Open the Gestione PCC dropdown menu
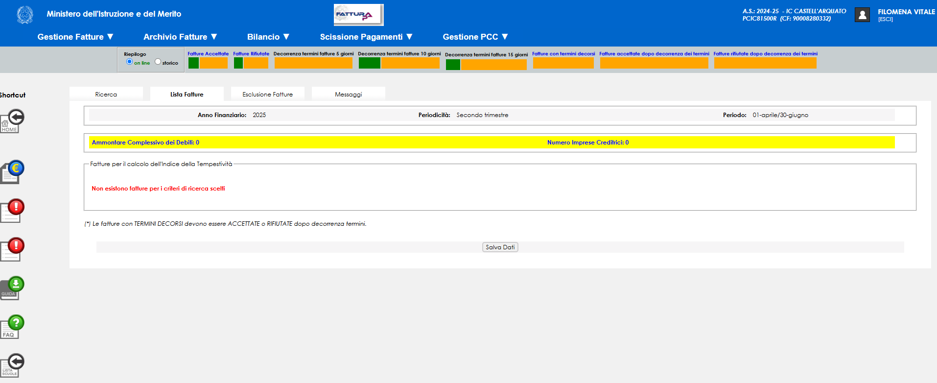The height and width of the screenshot is (383, 937). point(475,37)
